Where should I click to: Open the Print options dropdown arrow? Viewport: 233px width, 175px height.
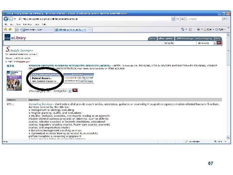click(x=202, y=29)
